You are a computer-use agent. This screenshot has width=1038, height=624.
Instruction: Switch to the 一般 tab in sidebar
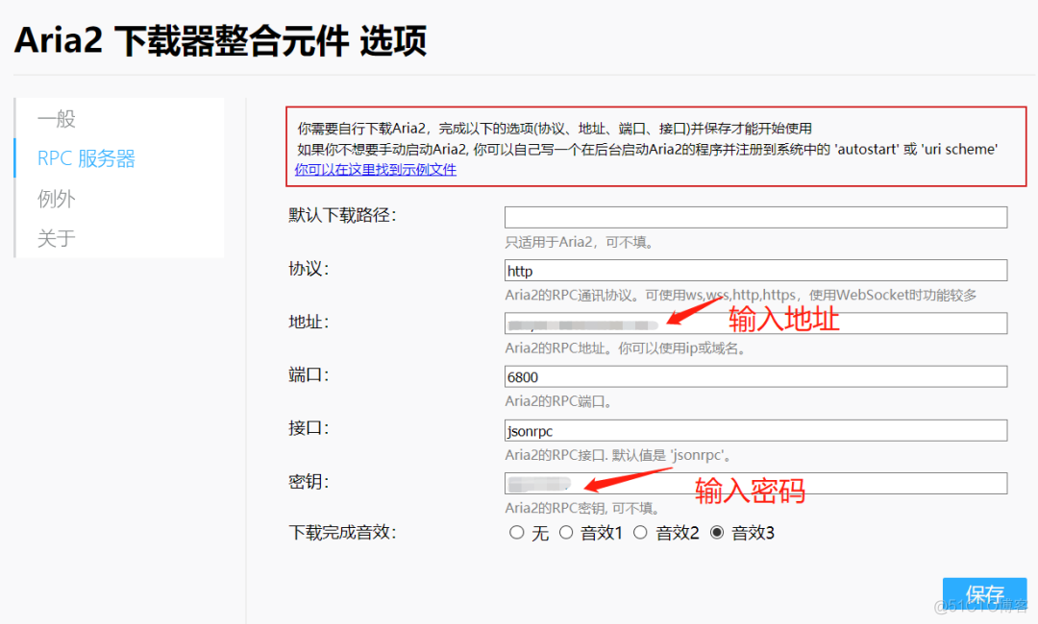[58, 118]
